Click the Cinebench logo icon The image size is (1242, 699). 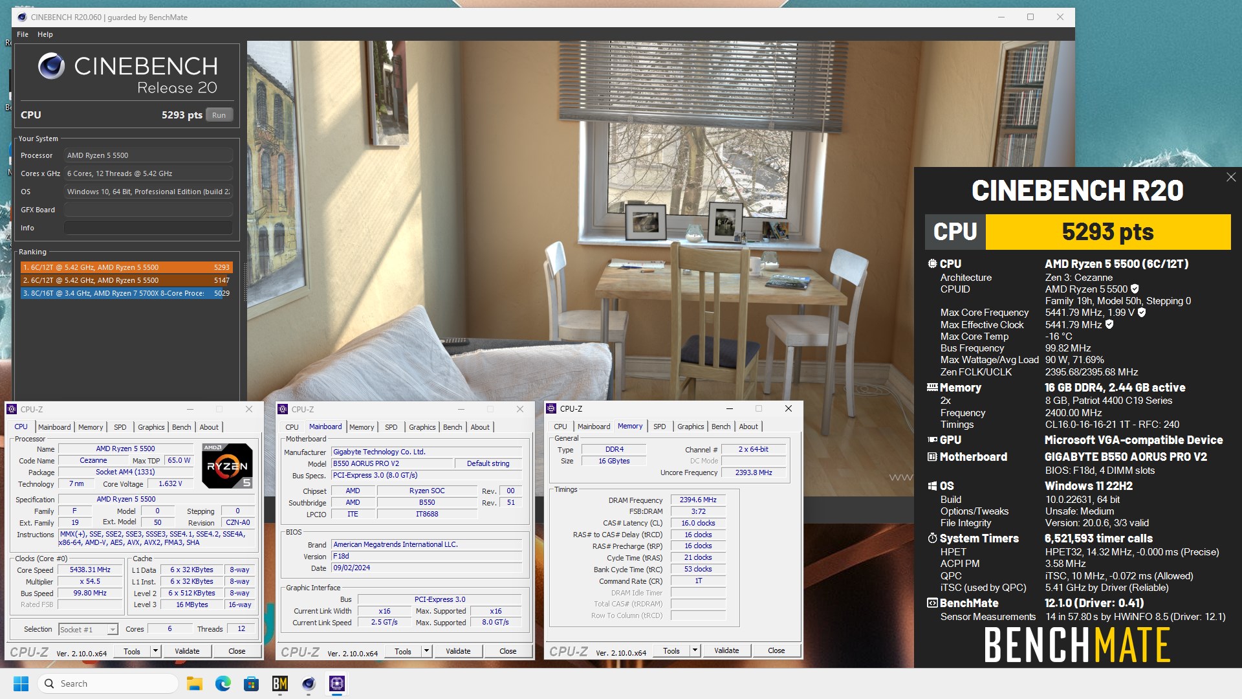[51, 66]
